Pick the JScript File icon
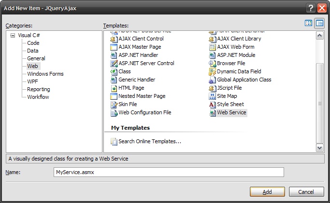 (x=213, y=88)
